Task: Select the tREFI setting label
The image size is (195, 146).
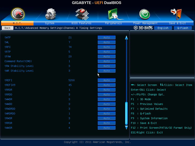Action: coord(8,80)
